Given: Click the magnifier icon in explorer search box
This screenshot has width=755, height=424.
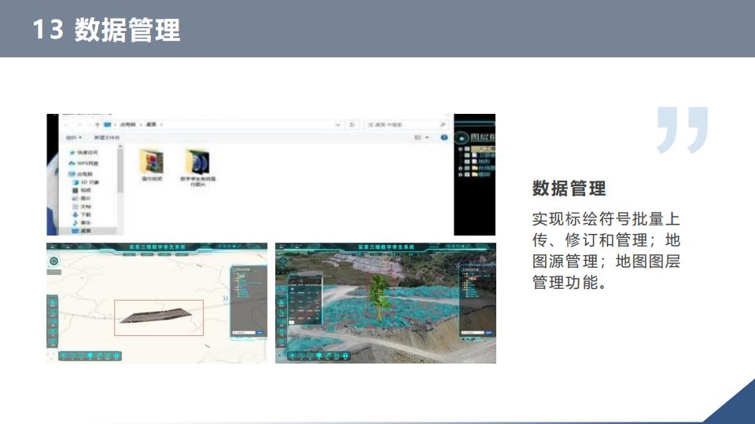Looking at the screenshot, I should (x=443, y=125).
